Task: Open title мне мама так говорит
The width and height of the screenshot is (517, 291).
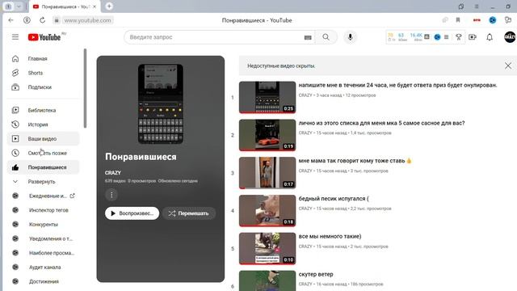Action: tap(355, 161)
